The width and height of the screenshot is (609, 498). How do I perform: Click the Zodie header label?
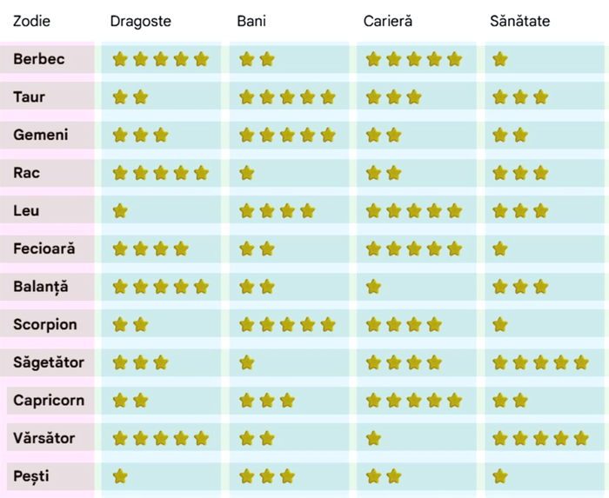[x=32, y=22]
